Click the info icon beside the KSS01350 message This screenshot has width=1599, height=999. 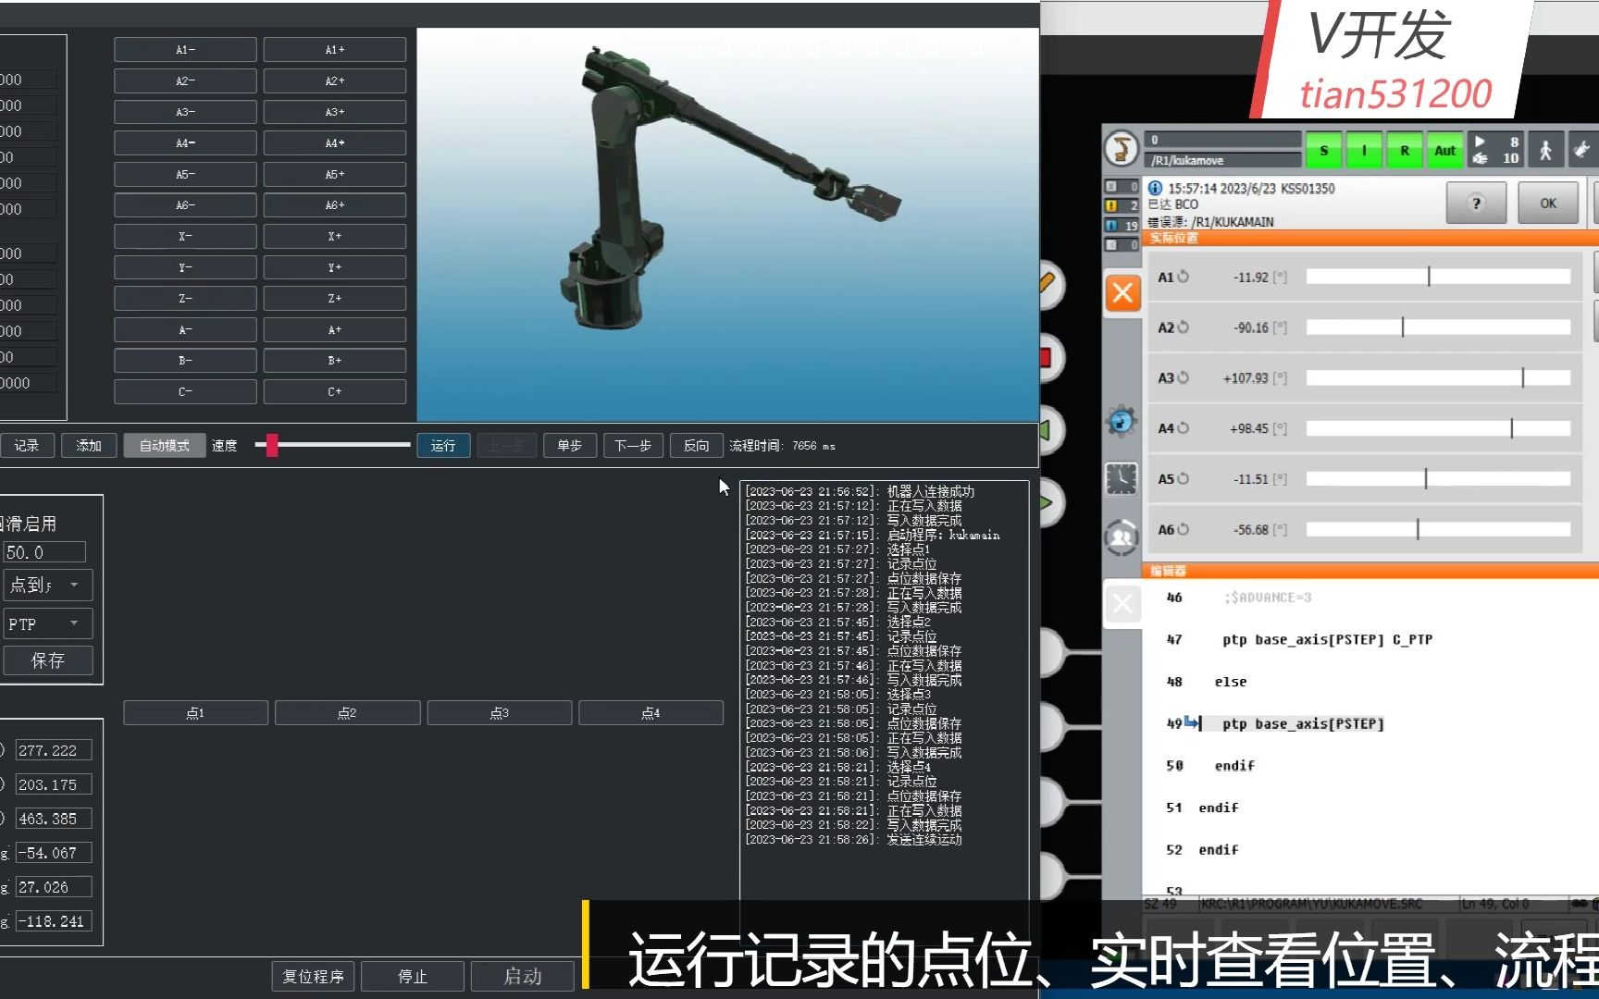point(1155,188)
